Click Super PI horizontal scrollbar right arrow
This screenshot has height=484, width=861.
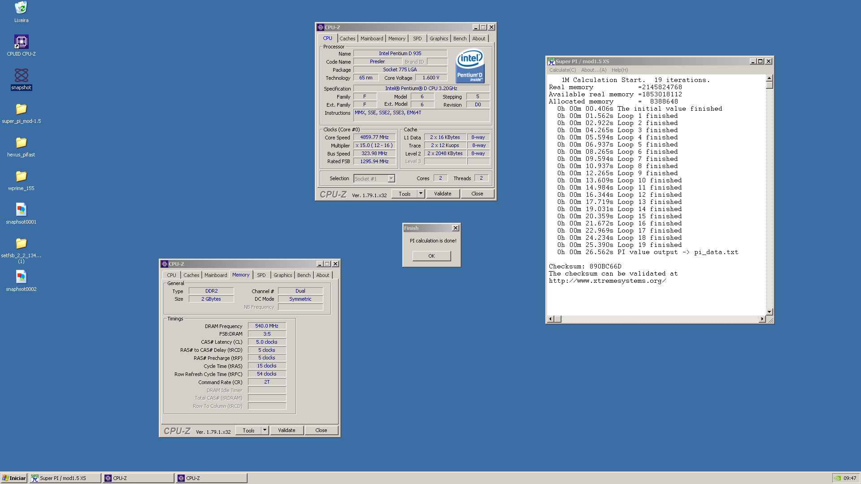pyautogui.click(x=762, y=319)
